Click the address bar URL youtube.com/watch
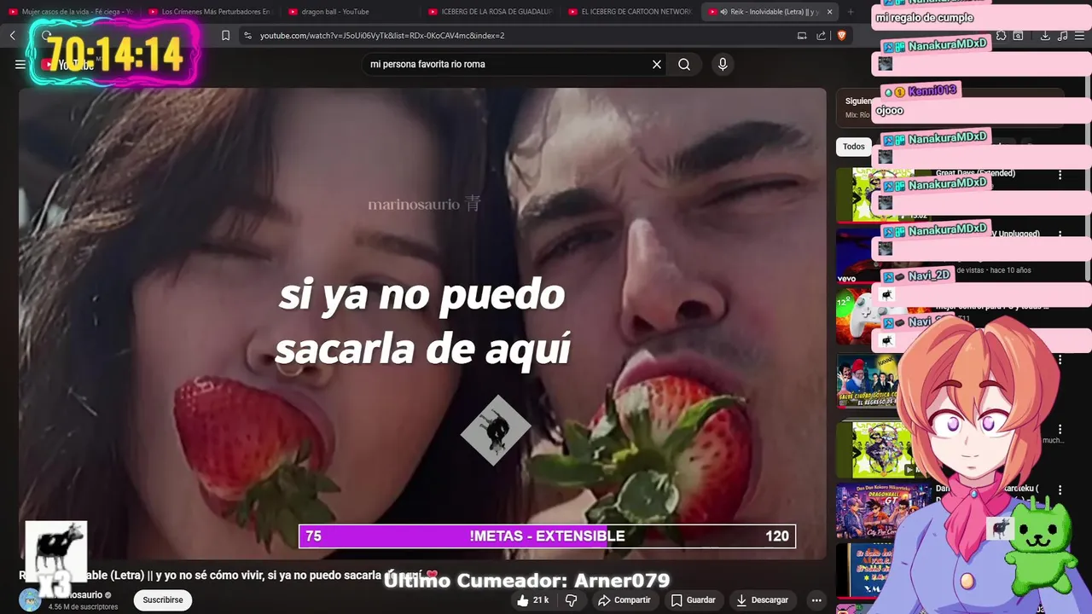This screenshot has height=614, width=1092. tap(382, 35)
